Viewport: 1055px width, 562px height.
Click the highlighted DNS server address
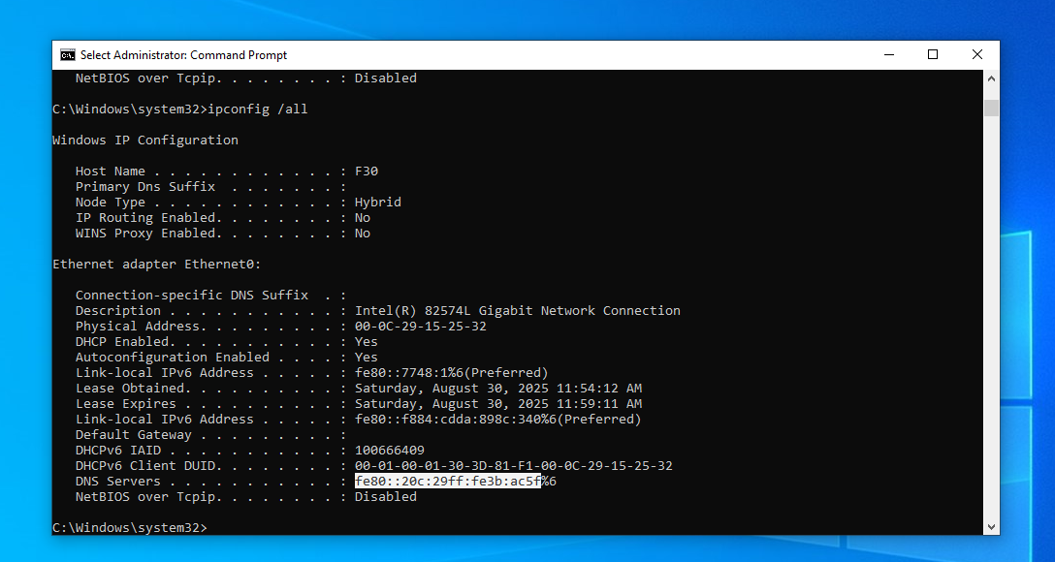(x=448, y=482)
